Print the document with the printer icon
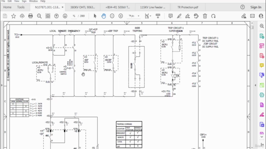Viewport: 266px width, 149px height. coord(30,16)
